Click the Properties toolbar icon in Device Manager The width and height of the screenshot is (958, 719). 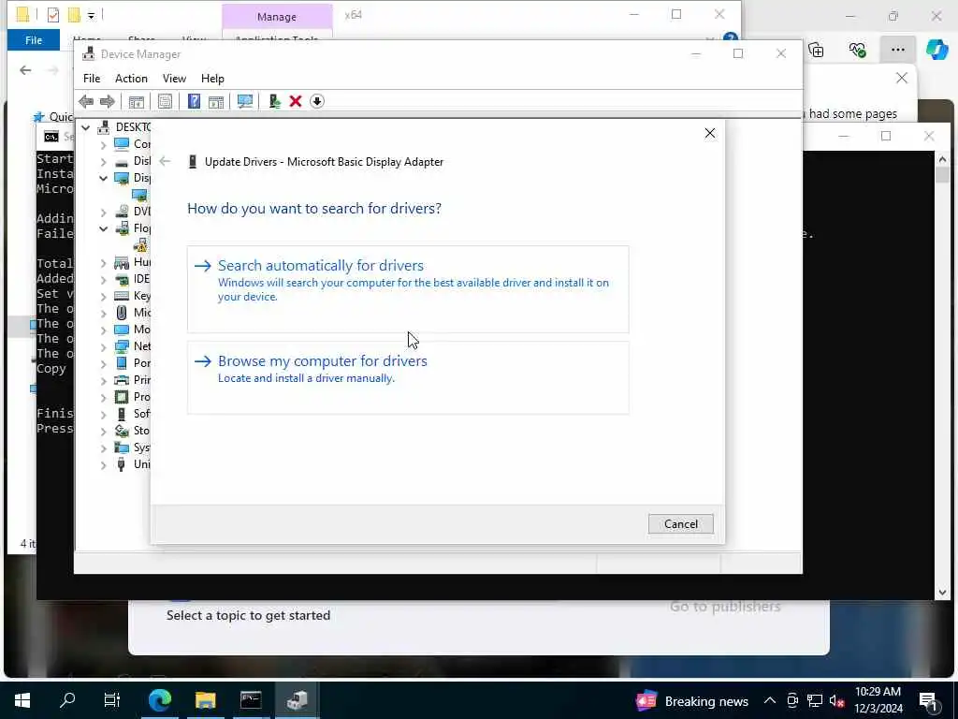165,101
